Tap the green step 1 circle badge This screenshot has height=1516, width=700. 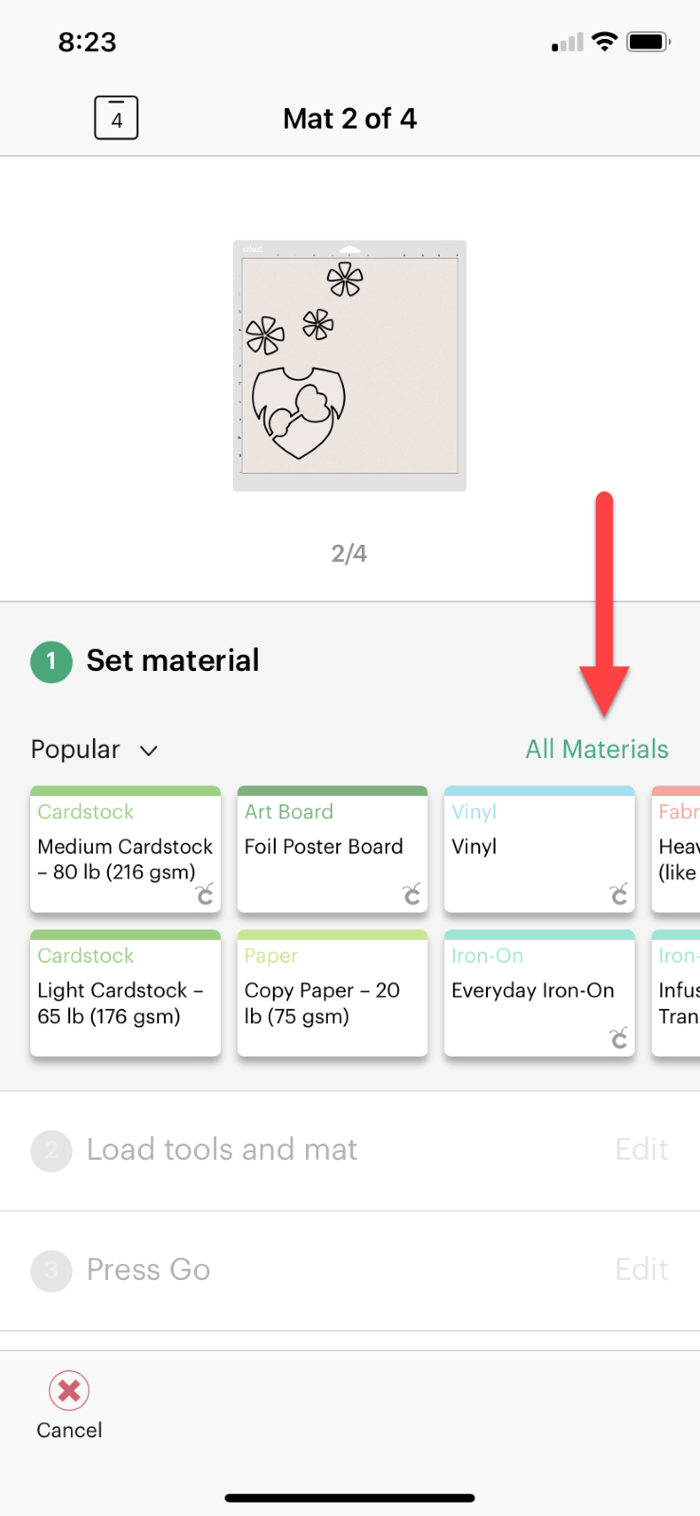coord(51,661)
